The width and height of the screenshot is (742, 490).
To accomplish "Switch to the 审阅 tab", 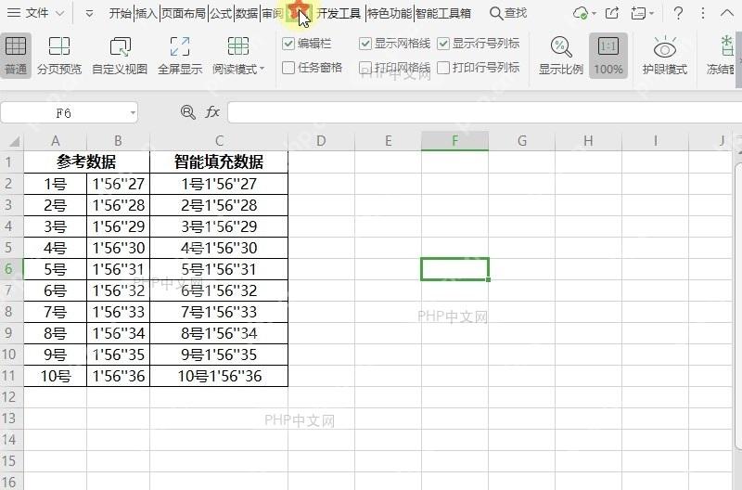I will [x=273, y=13].
